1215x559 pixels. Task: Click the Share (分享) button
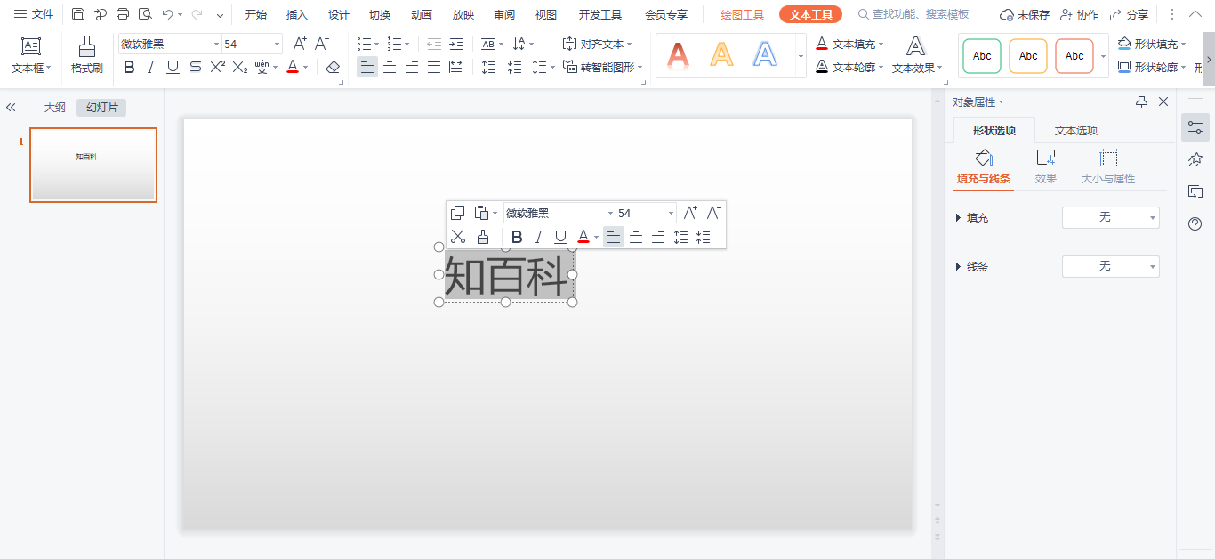tap(1130, 14)
